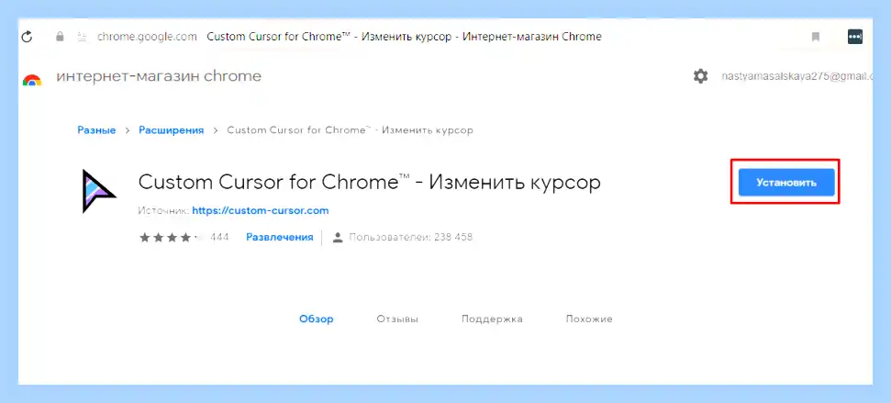Click the Пользователи: 238 458 text

pyautogui.click(x=411, y=237)
